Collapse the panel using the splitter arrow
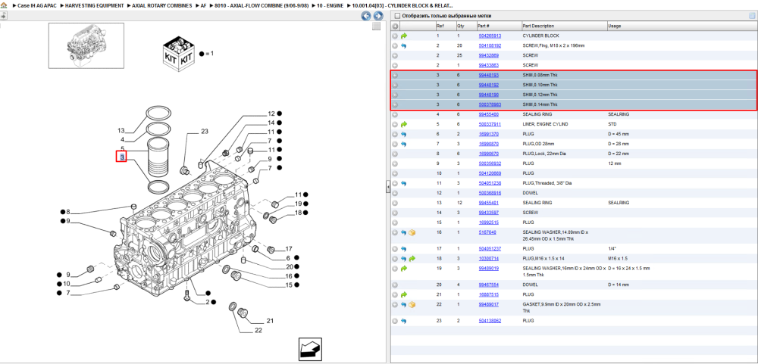Screen dimensions: 758x364 (387, 188)
